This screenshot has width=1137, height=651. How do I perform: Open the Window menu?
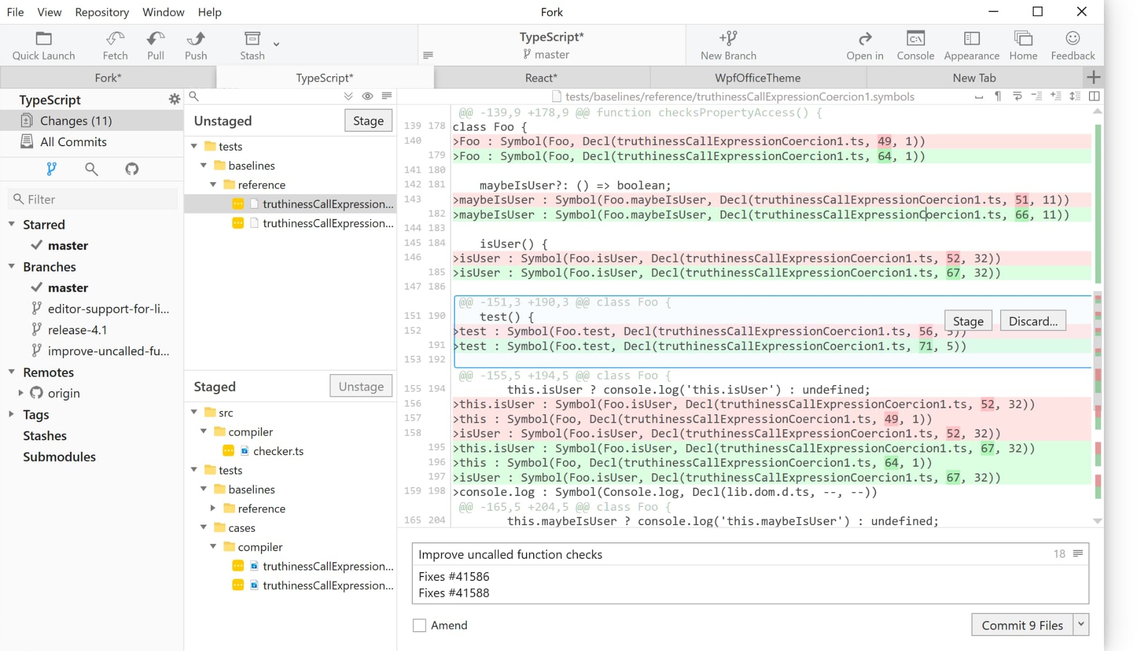pos(163,12)
